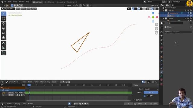Uncheck the Collection exclude checkbox
193x108 pixels.
[x=186, y=10]
